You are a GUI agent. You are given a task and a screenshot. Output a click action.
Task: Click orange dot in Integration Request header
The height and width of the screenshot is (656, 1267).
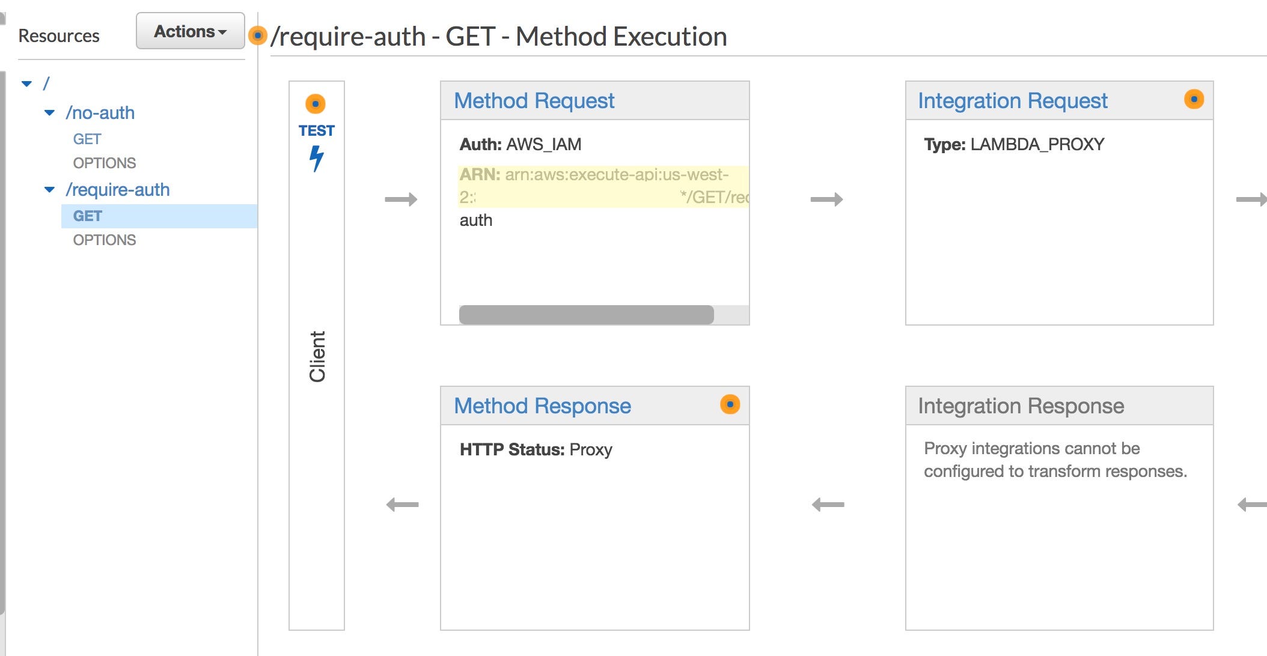(1194, 99)
